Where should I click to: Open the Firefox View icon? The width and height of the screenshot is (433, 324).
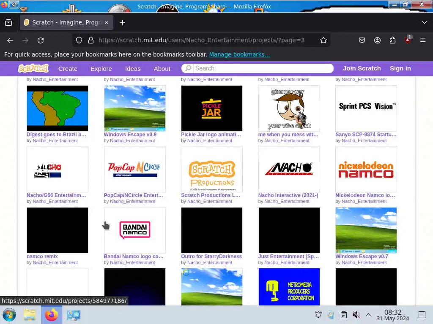[8, 23]
